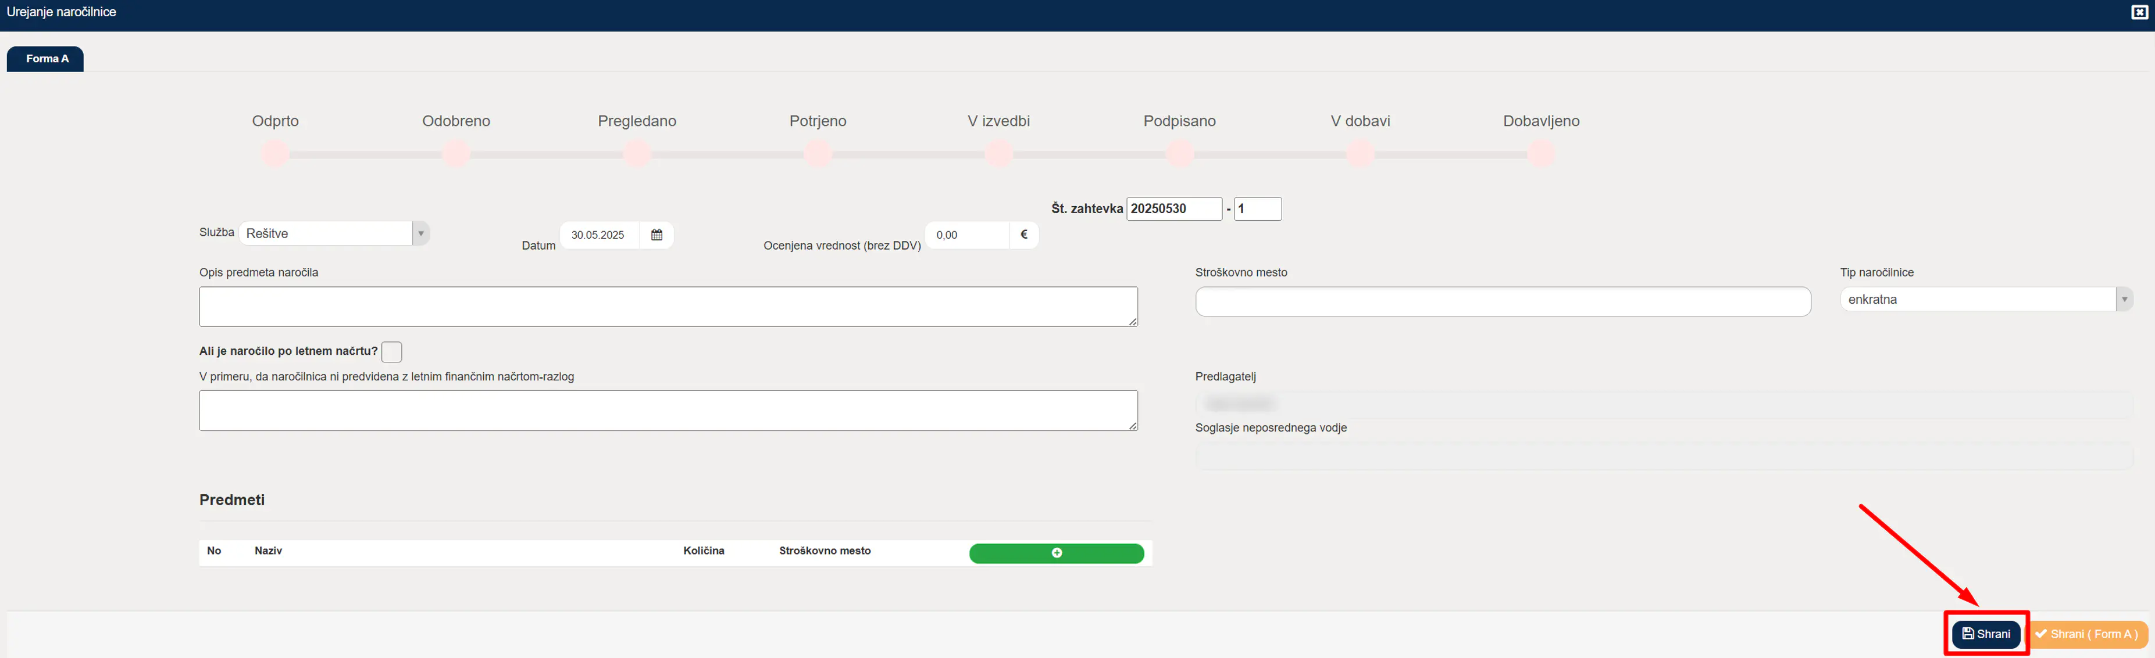Click the No column header
The width and height of the screenshot is (2155, 658).
click(x=214, y=551)
